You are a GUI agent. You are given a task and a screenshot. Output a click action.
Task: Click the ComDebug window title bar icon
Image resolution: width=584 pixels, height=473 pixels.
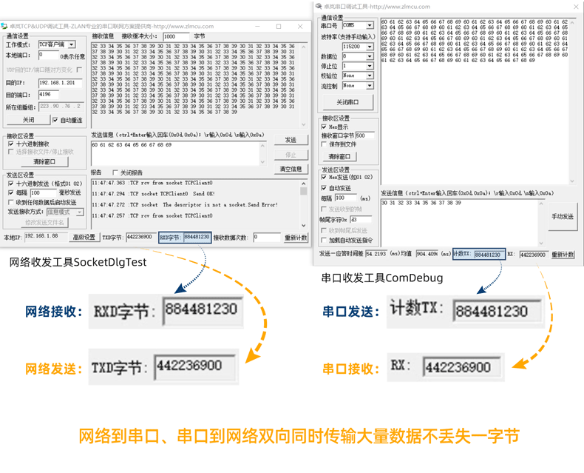[319, 7]
